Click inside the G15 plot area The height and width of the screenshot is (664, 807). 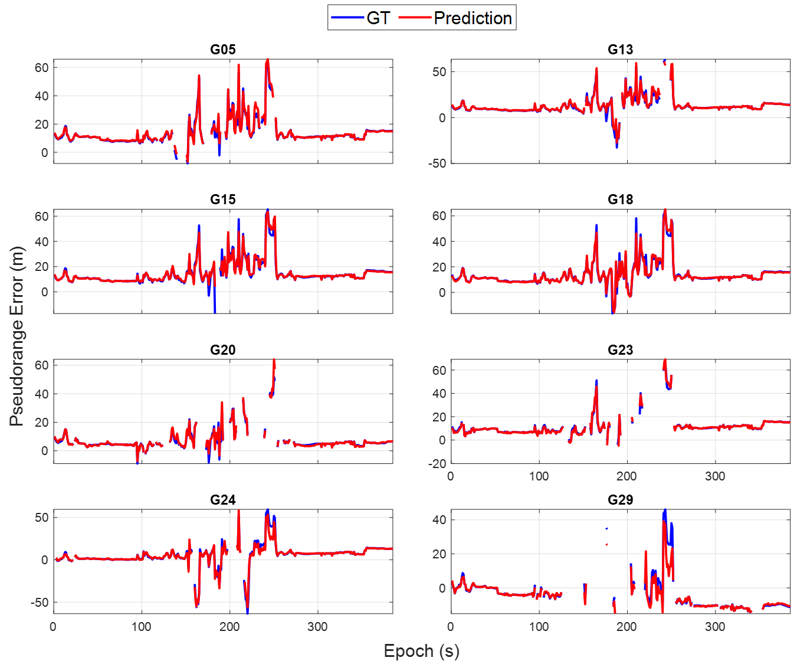click(x=223, y=261)
